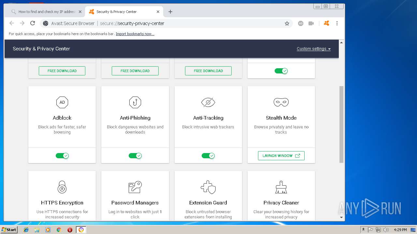Toggle the Anti-Phishing switch off
Viewport: 417px width, 234px height.
click(135, 156)
